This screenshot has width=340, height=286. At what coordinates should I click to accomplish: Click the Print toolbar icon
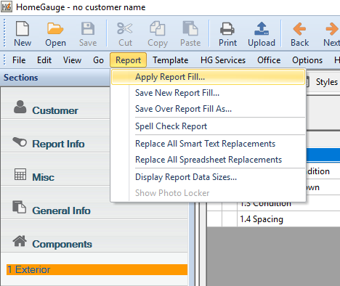click(x=227, y=29)
